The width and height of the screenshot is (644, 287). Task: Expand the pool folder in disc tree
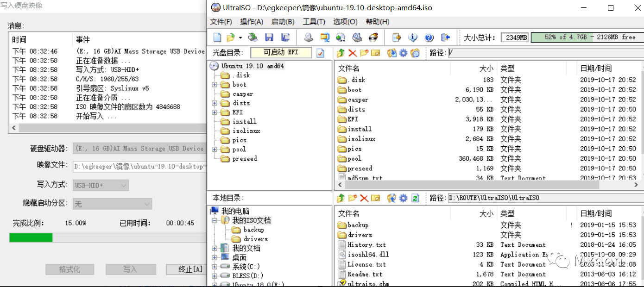tap(215, 150)
